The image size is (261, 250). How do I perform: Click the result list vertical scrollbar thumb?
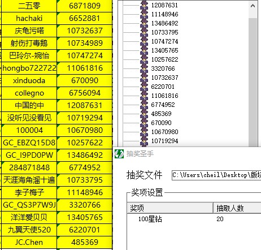click(x=253, y=82)
